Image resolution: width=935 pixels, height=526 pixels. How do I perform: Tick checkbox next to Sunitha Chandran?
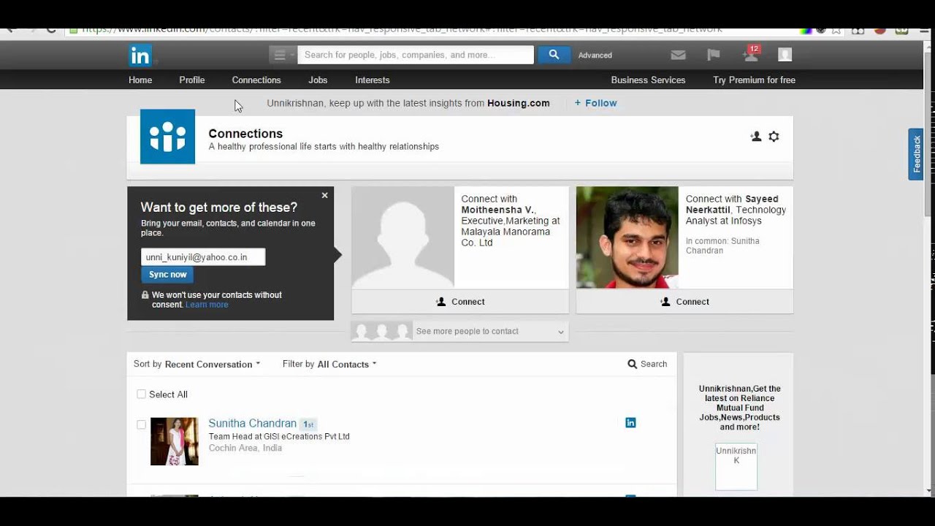pyautogui.click(x=141, y=424)
